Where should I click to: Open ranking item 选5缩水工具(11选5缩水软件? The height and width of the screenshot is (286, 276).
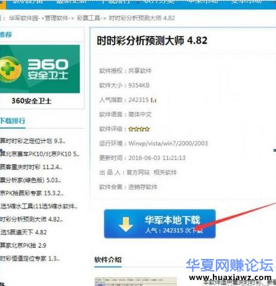[x=39, y=206]
